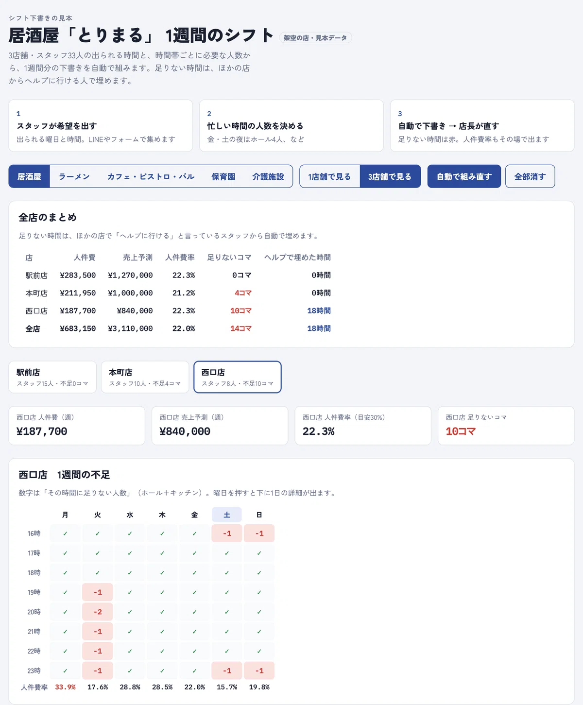Choose the 木 day column header
The image size is (583, 705).
(x=162, y=515)
